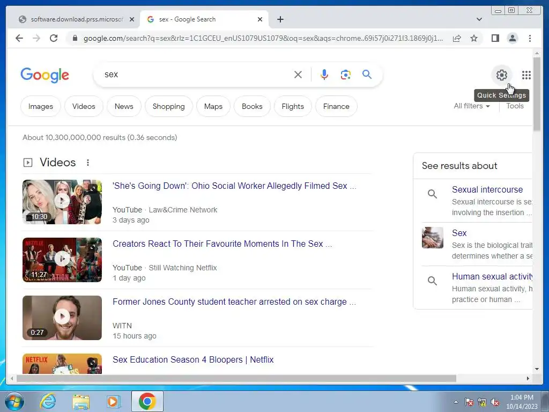
Task: Open the Chrome profile avatar
Action: pos(513,38)
